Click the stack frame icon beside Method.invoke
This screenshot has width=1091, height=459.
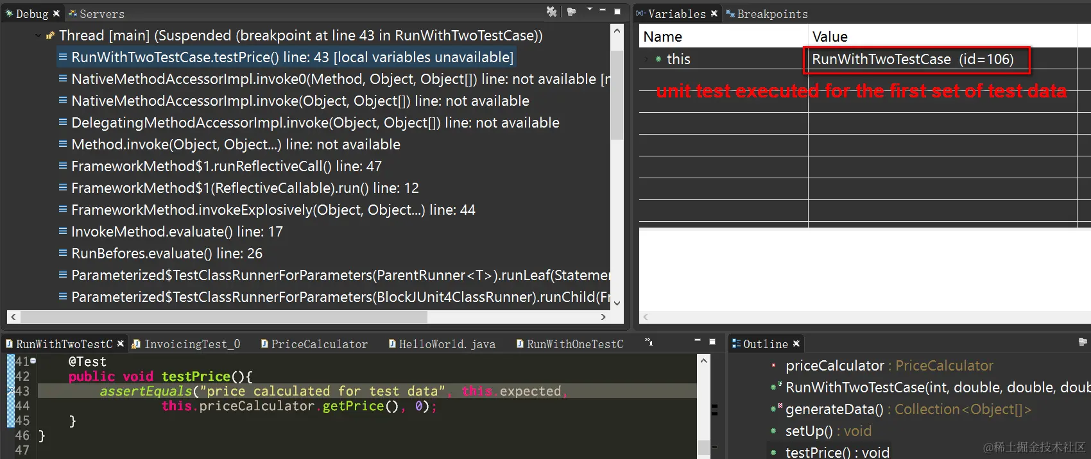[63, 144]
